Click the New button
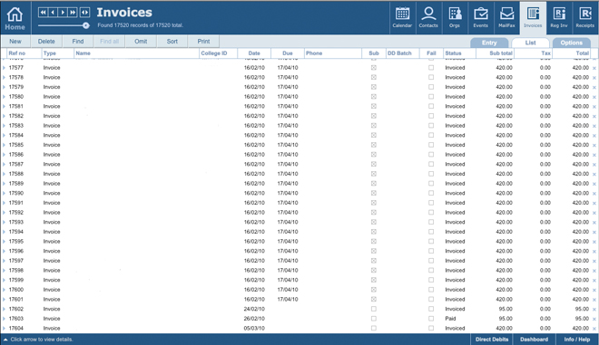 (15, 41)
